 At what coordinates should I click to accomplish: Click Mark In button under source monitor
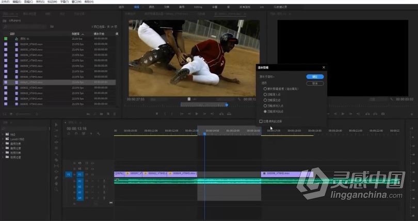(x=165, y=114)
